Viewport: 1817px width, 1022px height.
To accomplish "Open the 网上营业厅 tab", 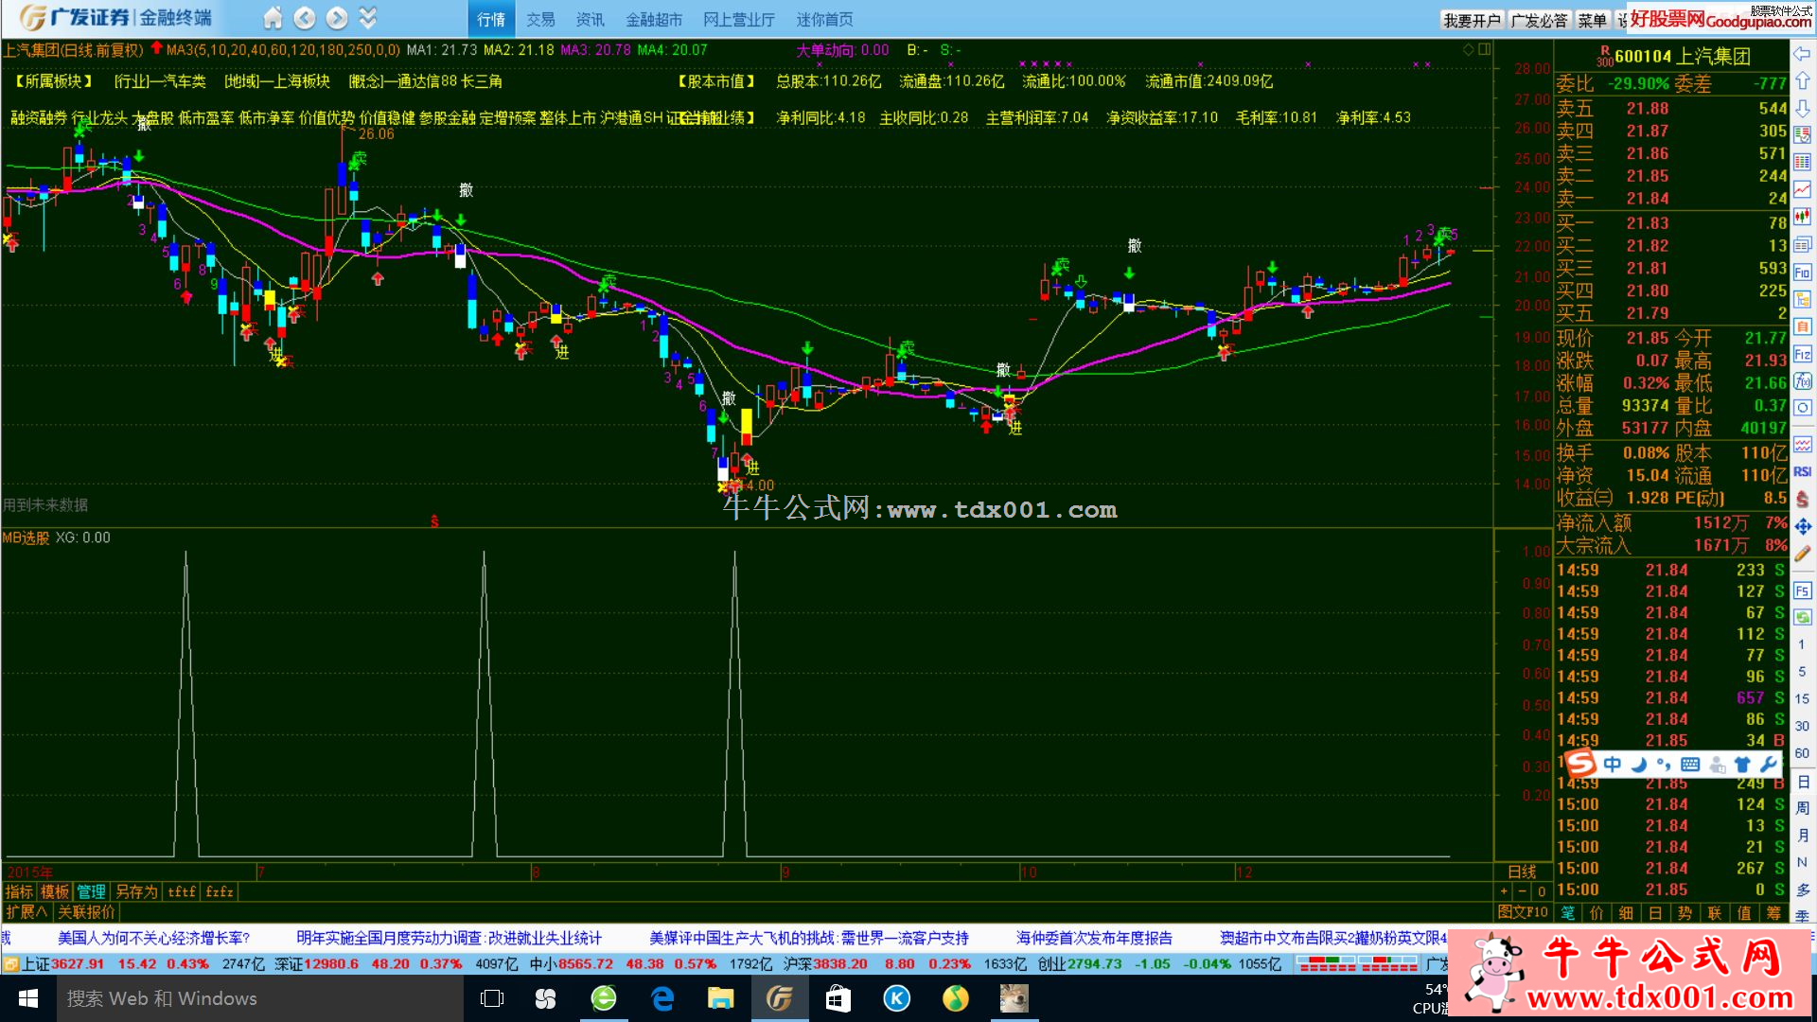I will point(739,19).
